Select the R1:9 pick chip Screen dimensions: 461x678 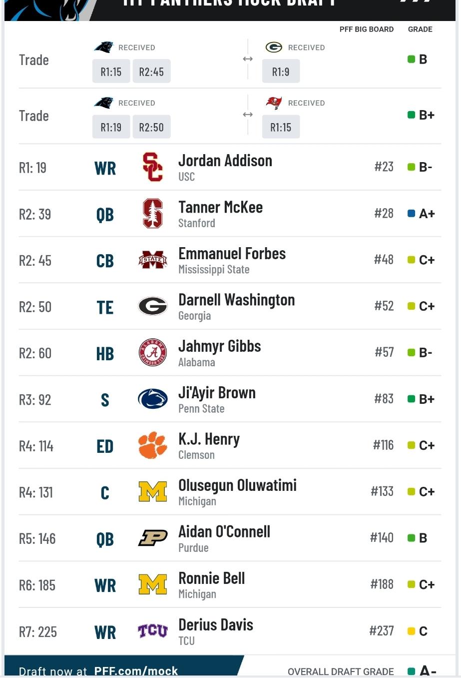click(281, 72)
